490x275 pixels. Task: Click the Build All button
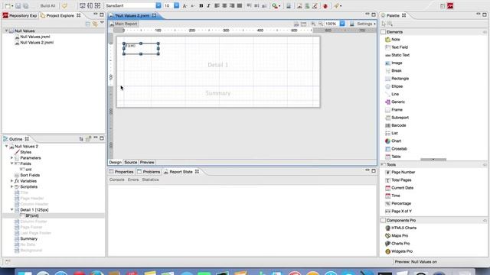pos(47,5)
